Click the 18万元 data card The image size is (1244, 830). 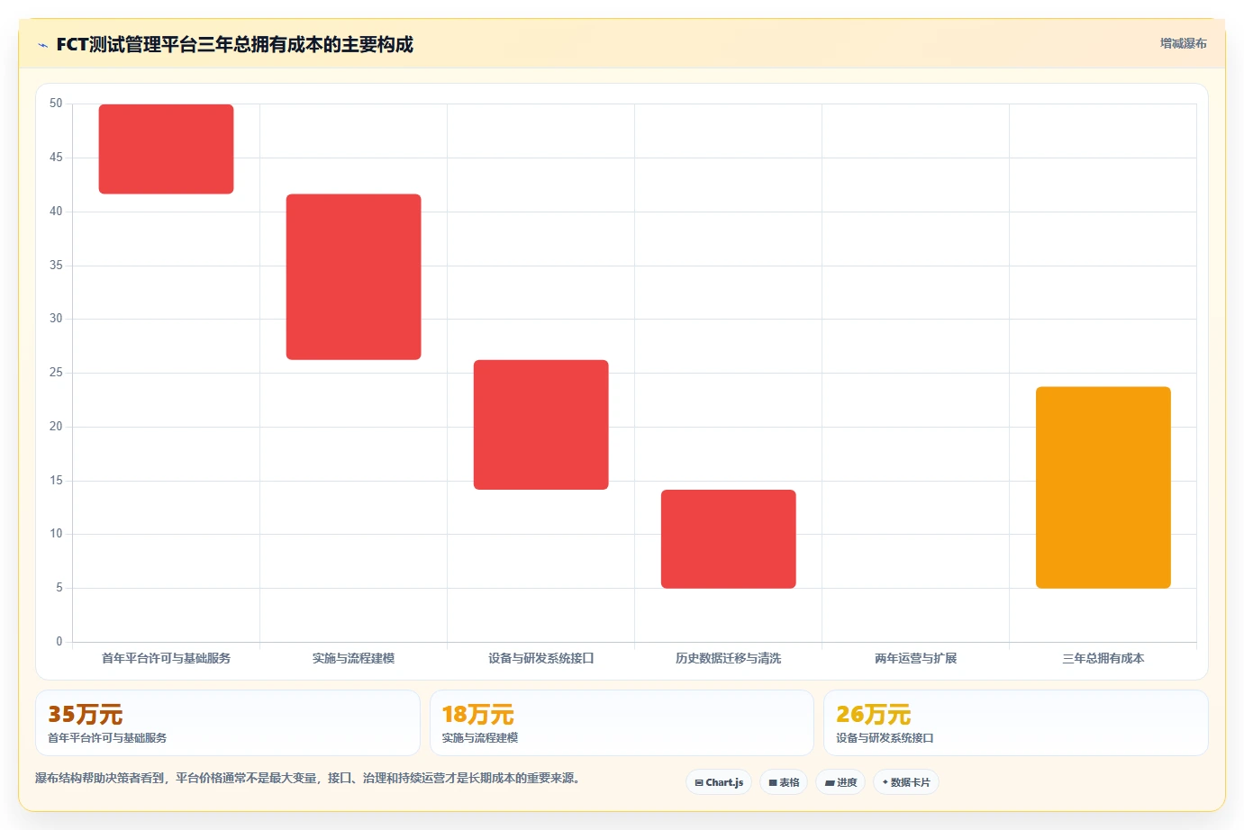[x=622, y=723]
